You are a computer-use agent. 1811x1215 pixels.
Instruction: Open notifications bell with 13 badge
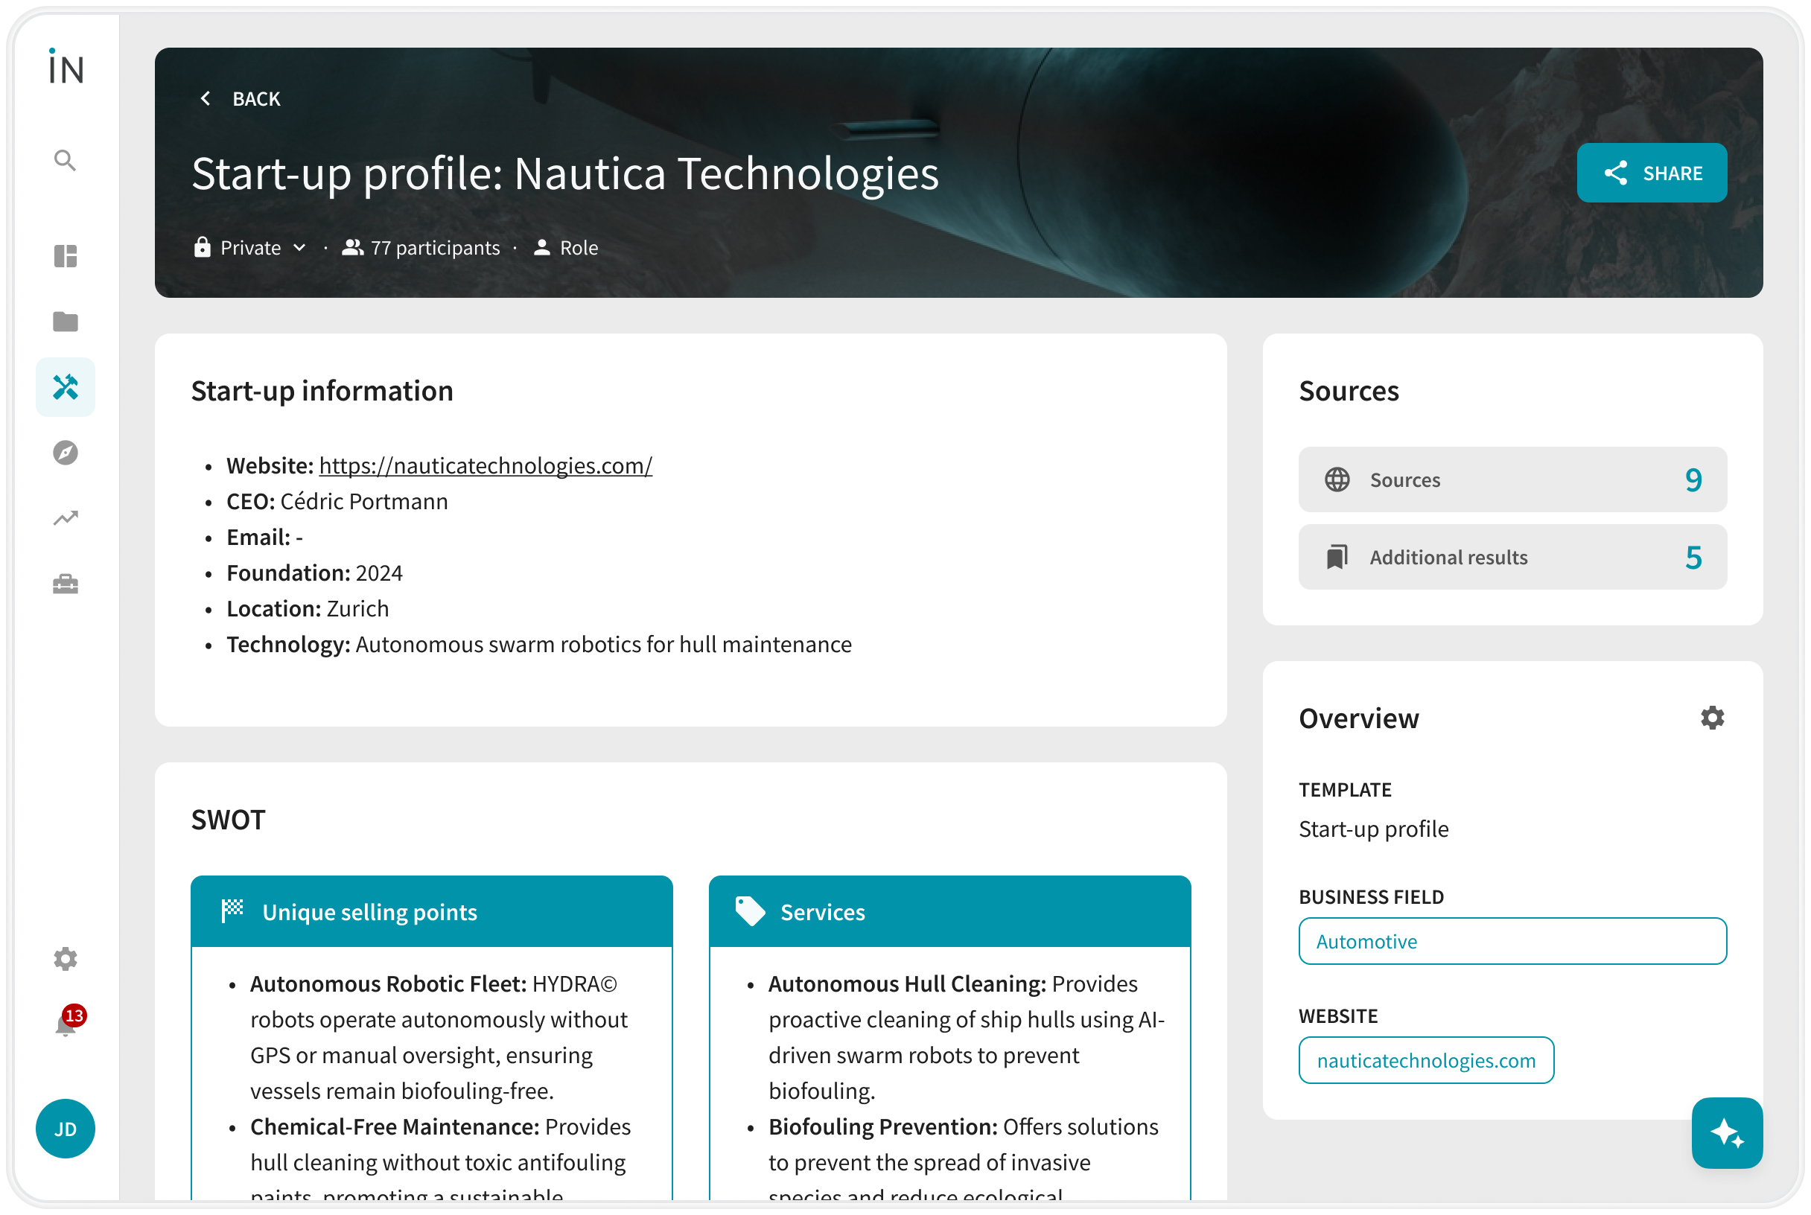66,1025
